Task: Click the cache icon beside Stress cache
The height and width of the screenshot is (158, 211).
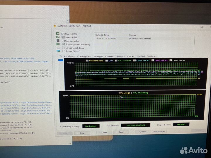Action: 58,40
